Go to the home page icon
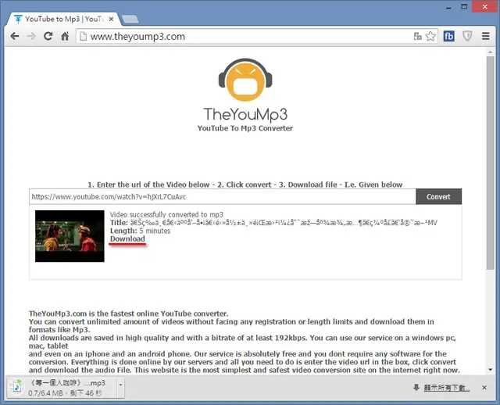The width and height of the screenshot is (500, 405). point(65,37)
